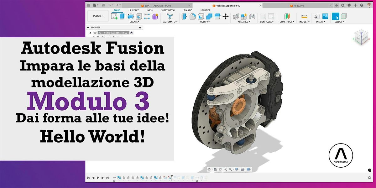Jump to the timeline beginning
The height and width of the screenshot is (188, 376).
89,178
